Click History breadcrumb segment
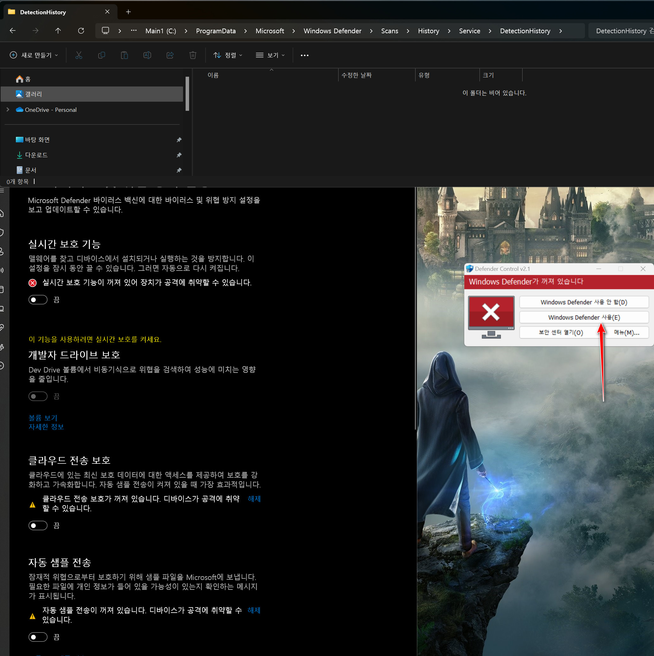 click(429, 31)
